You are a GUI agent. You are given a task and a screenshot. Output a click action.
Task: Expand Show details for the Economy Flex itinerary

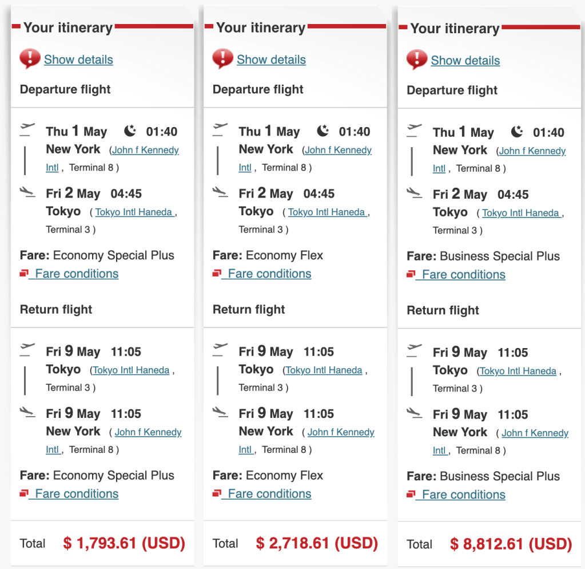pos(271,60)
